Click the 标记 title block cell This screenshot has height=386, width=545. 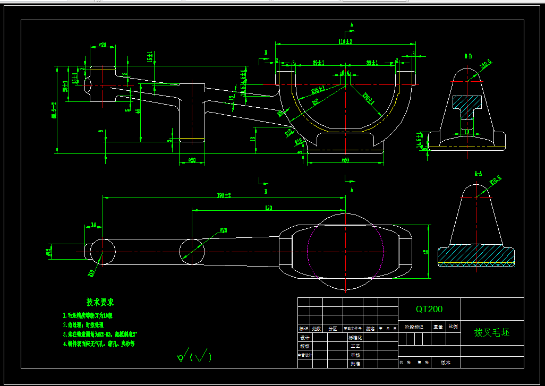click(304, 329)
